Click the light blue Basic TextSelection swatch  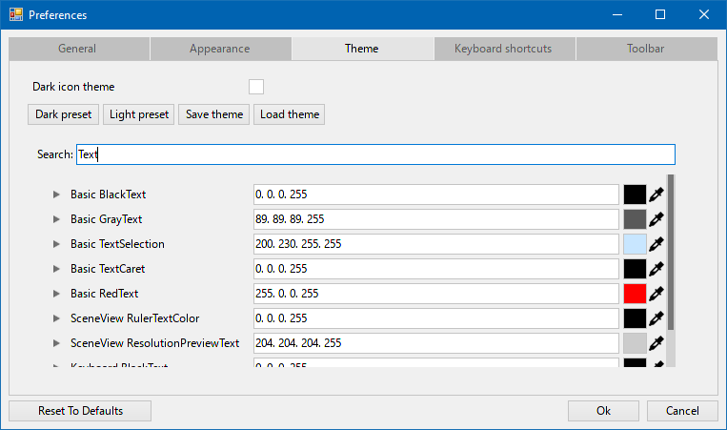(635, 244)
